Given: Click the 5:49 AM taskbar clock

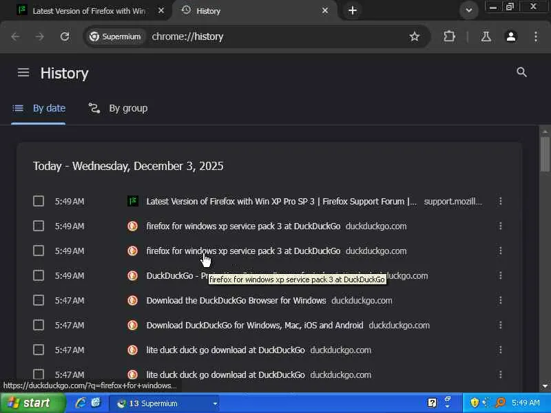Looking at the screenshot, I should [x=526, y=403].
